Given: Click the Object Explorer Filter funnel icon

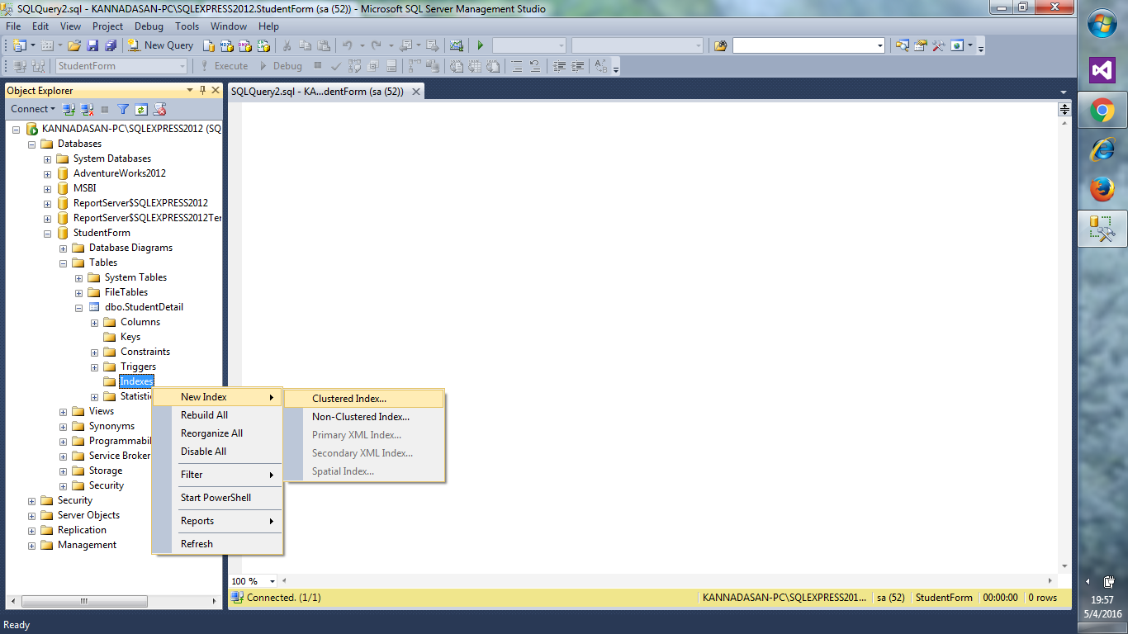Looking at the screenshot, I should (123, 109).
